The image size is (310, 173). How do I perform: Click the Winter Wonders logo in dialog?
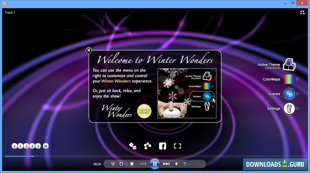pos(117,111)
